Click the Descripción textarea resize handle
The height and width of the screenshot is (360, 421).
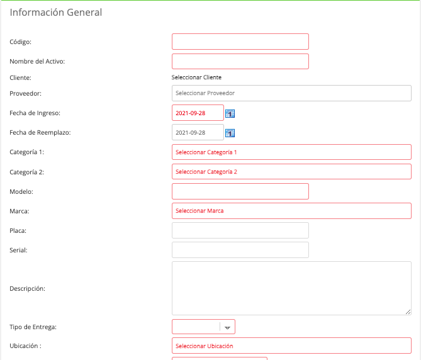coord(408,312)
